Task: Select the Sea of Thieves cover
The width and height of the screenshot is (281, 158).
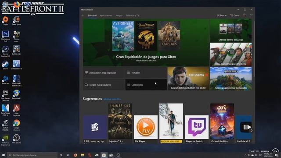Action: click(146, 36)
